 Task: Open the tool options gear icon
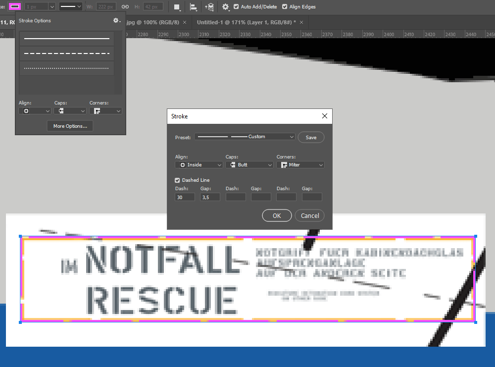[x=225, y=7]
